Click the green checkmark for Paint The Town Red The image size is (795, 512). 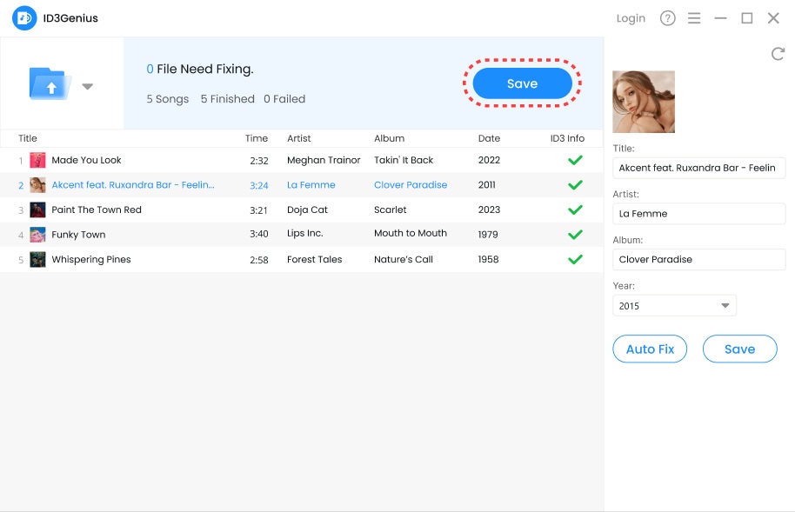pyautogui.click(x=575, y=209)
